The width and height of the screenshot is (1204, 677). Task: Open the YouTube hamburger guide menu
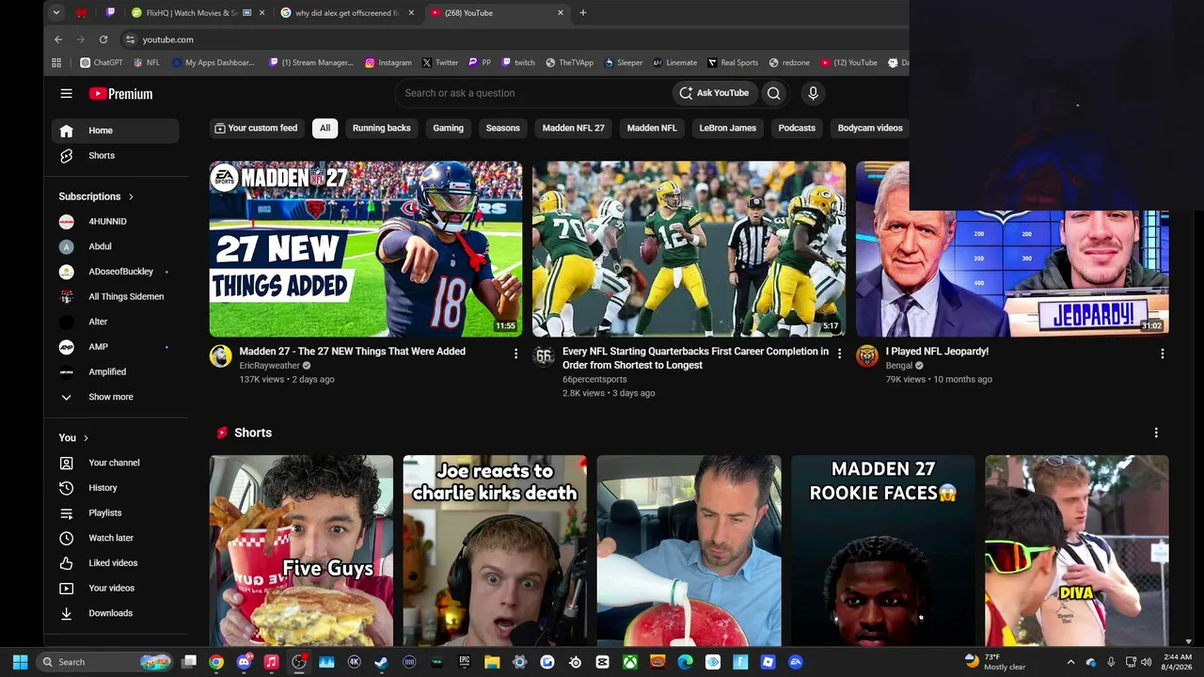pyautogui.click(x=66, y=93)
